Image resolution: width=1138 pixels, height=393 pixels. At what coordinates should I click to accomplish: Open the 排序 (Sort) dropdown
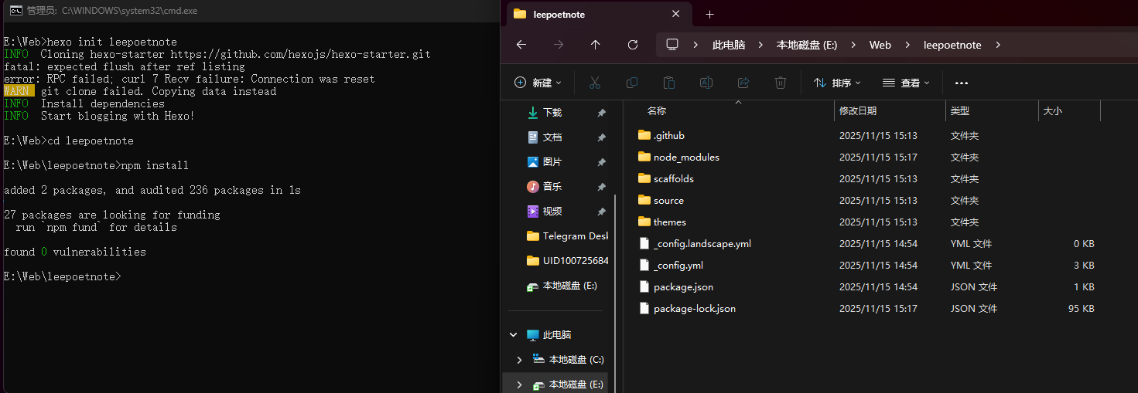pyautogui.click(x=837, y=83)
